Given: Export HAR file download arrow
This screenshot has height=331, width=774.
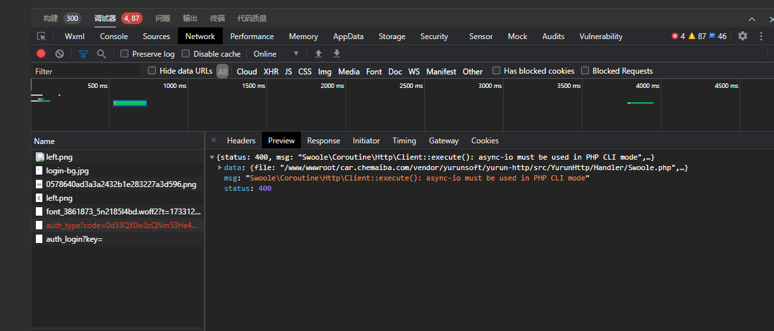Looking at the screenshot, I should [x=337, y=53].
